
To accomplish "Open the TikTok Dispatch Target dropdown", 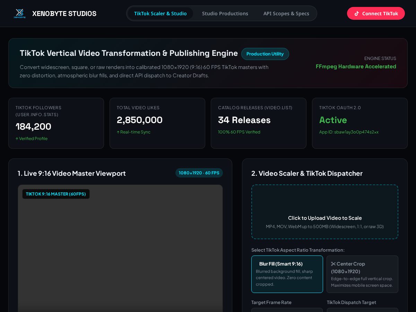I will [x=363, y=310].
